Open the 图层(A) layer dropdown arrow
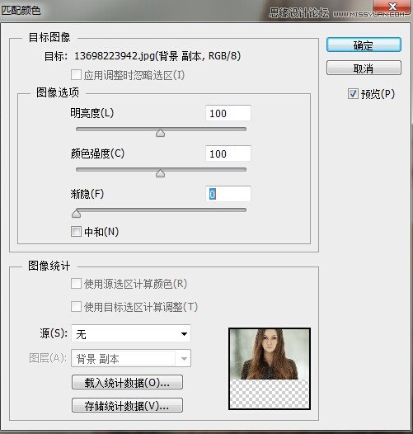 pos(184,358)
